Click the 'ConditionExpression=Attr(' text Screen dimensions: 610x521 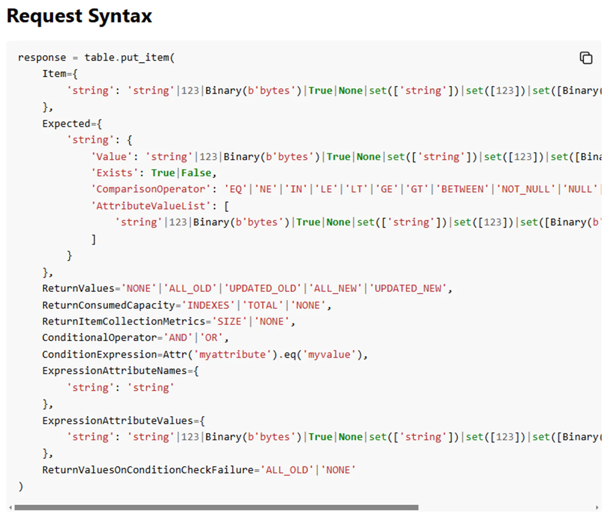tap(118, 354)
